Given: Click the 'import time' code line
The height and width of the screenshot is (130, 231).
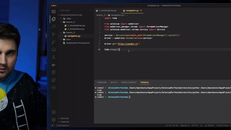Looking at the screenshot, I should (x=111, y=18).
